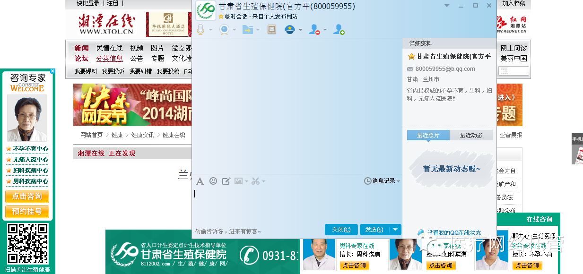Click the 预约挂号 button in left ad
This screenshot has height=274, width=583.
click(27, 212)
